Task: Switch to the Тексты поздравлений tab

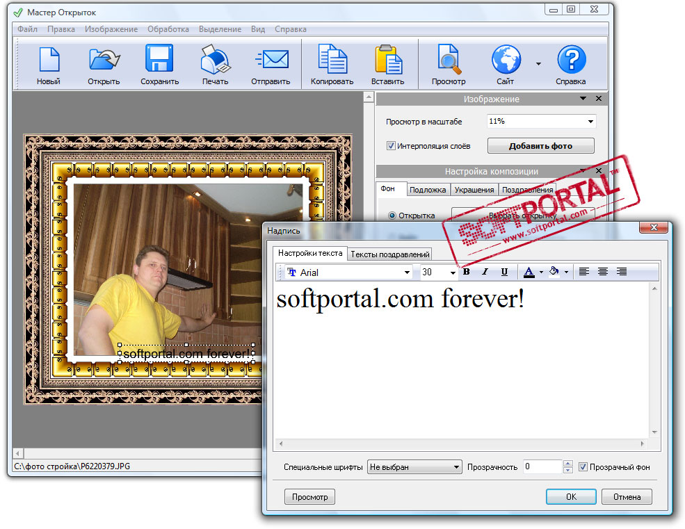Action: (x=390, y=254)
